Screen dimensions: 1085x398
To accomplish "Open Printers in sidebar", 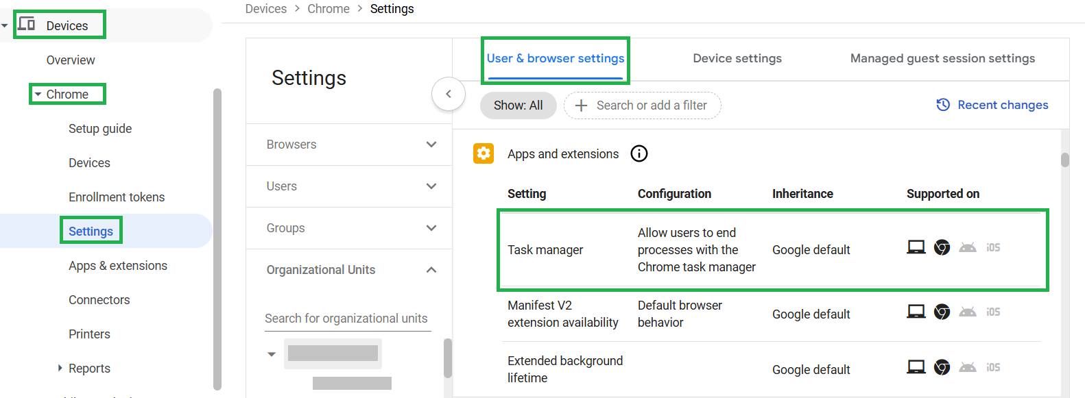I will [89, 334].
